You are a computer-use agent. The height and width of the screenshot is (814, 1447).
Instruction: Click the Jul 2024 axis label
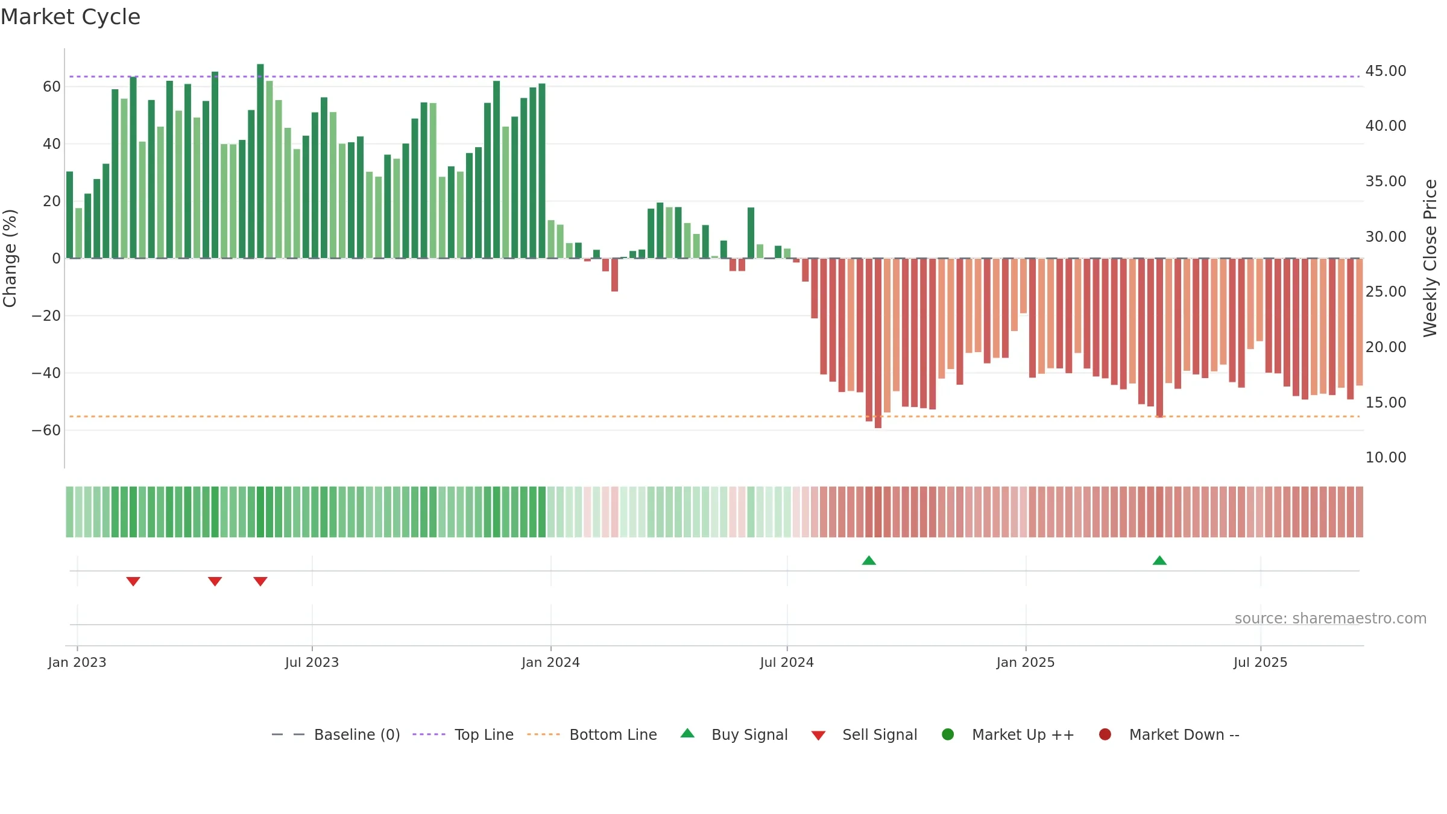tap(787, 663)
